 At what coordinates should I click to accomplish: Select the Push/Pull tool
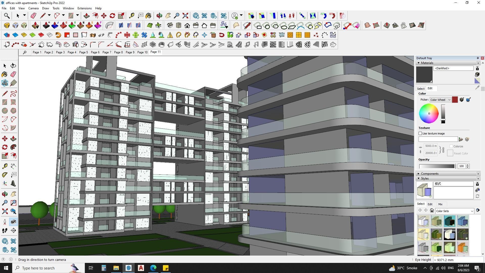[13, 139]
